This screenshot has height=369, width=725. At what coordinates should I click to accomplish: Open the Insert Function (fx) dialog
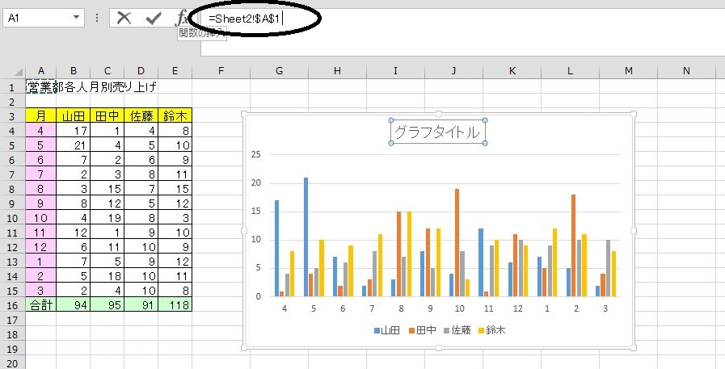183,18
